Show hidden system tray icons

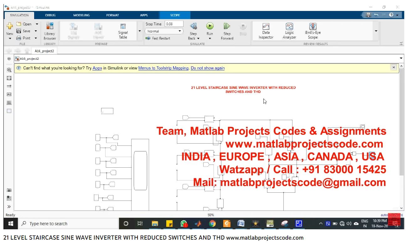(321, 224)
